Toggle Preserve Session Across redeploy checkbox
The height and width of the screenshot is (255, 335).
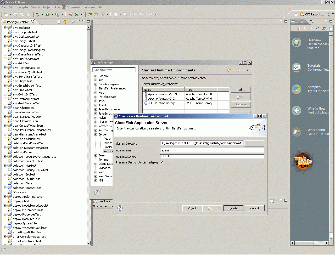pyautogui.click(x=161, y=162)
